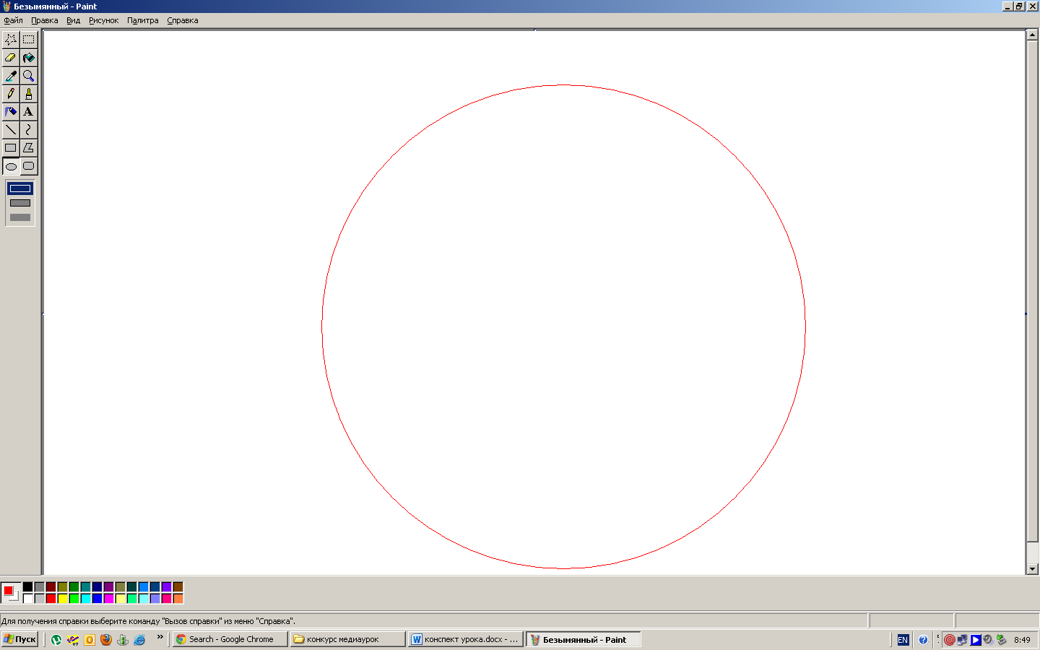
Task: Choose outline-only fill style option
Action: (20, 188)
